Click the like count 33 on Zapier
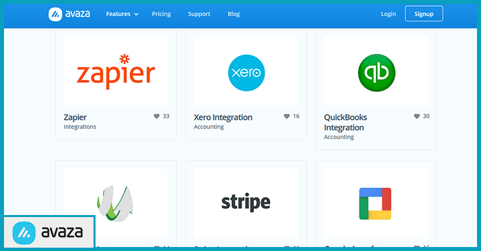 [x=166, y=116]
